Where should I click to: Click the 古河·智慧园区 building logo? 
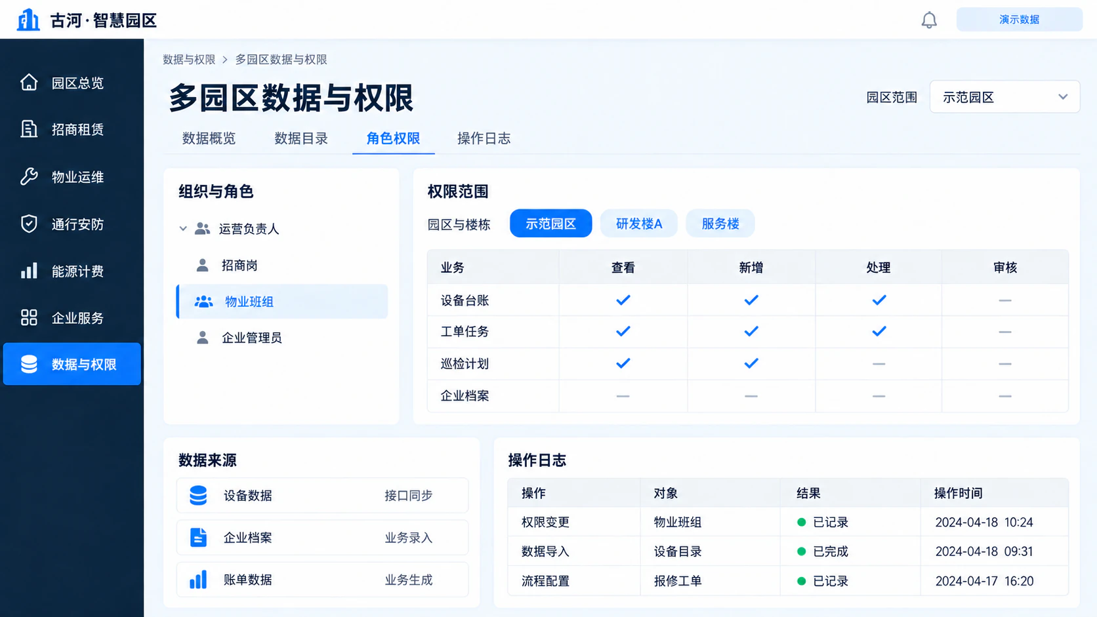coord(28,20)
